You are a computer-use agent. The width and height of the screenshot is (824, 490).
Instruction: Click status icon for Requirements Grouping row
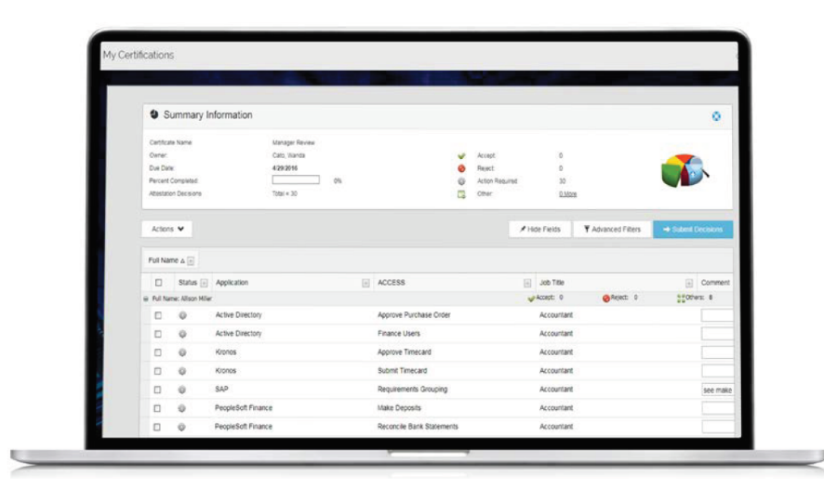[x=182, y=390]
